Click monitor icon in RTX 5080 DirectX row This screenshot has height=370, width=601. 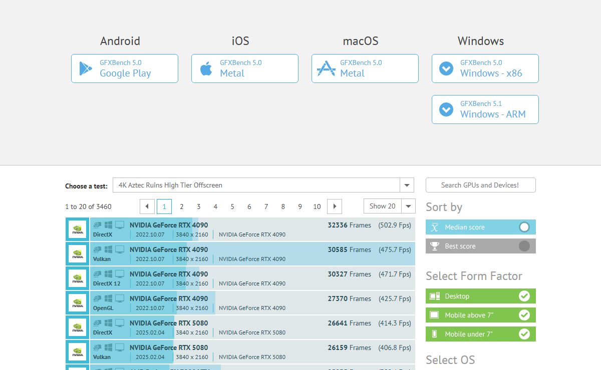[120, 323]
